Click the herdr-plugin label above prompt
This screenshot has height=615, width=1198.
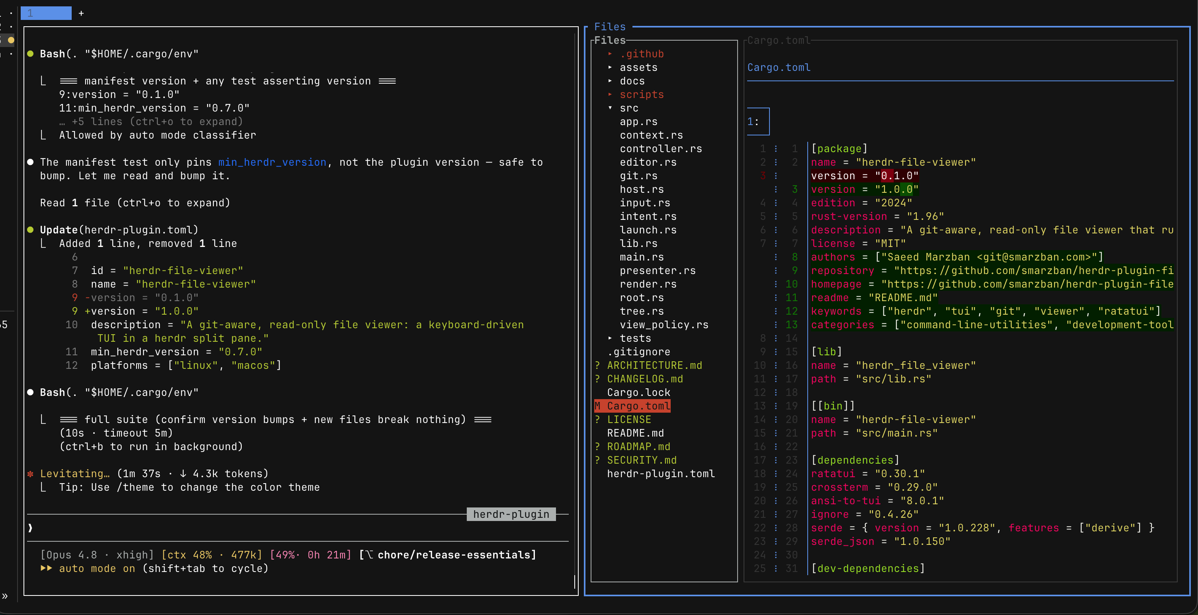pyautogui.click(x=511, y=514)
